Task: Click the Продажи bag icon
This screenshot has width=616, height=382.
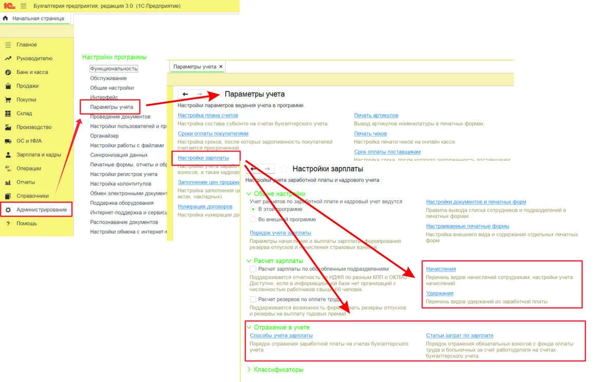Action: click(8, 86)
